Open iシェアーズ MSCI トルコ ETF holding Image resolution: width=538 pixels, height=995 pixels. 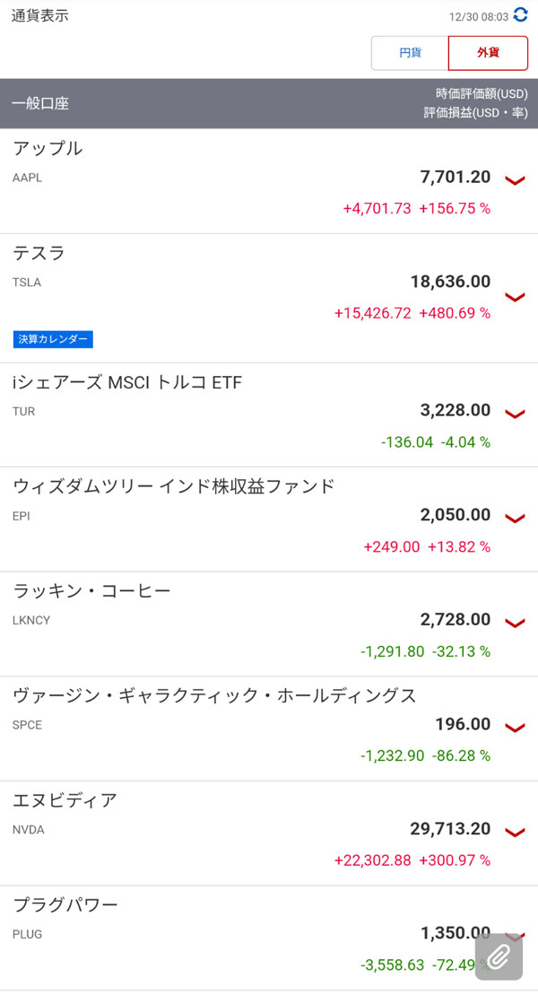point(127,383)
